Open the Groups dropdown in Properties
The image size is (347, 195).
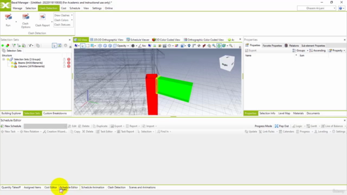coord(300,50)
